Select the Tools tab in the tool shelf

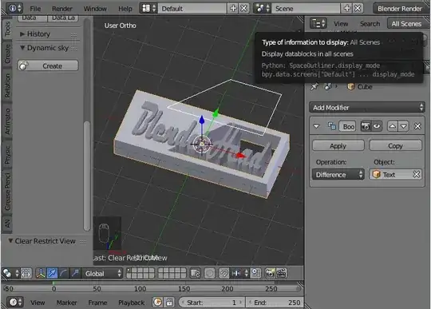pyautogui.click(x=8, y=29)
